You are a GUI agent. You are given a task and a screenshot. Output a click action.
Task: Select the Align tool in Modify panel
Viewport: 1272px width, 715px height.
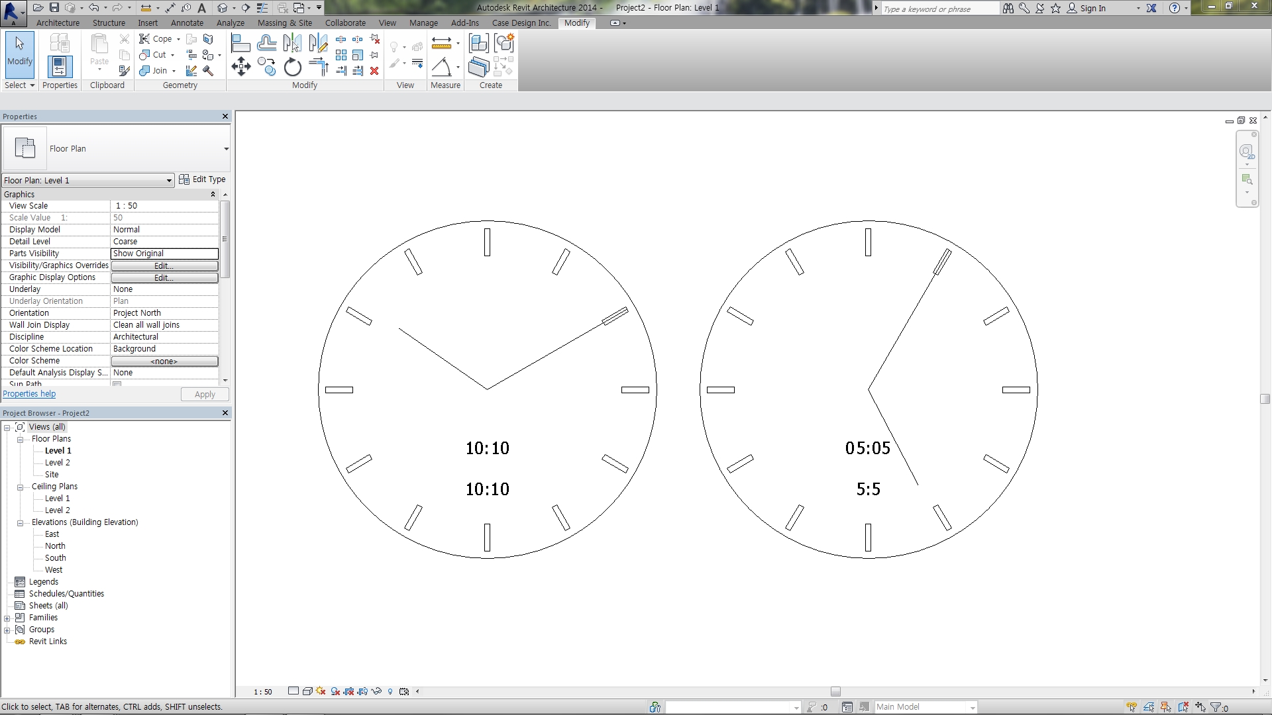click(x=240, y=44)
